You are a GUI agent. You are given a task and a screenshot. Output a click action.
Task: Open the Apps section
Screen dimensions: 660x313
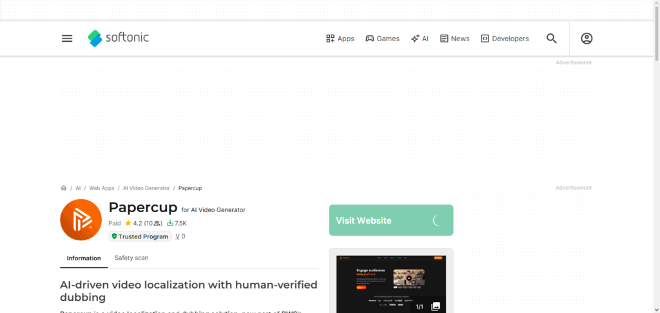340,39
